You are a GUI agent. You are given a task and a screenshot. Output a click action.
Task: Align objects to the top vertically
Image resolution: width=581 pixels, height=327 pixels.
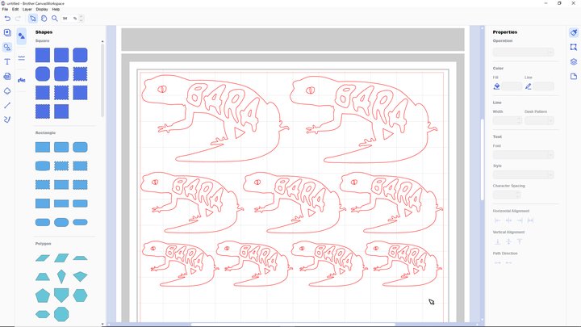pyautogui.click(x=520, y=241)
